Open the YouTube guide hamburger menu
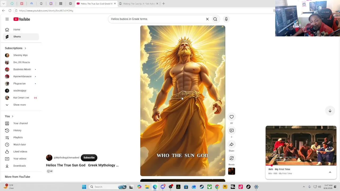The width and height of the screenshot is (340, 191). tap(7, 19)
